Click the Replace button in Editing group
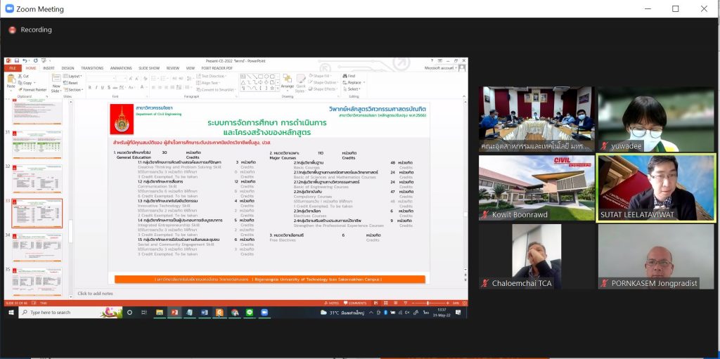Image resolution: width=720 pixels, height=359 pixels. pyautogui.click(x=353, y=82)
